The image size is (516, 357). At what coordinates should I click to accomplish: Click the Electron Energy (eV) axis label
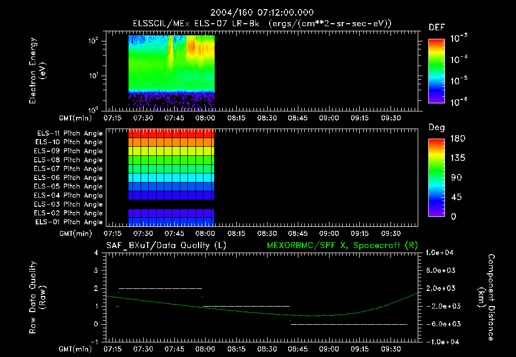click(x=37, y=71)
